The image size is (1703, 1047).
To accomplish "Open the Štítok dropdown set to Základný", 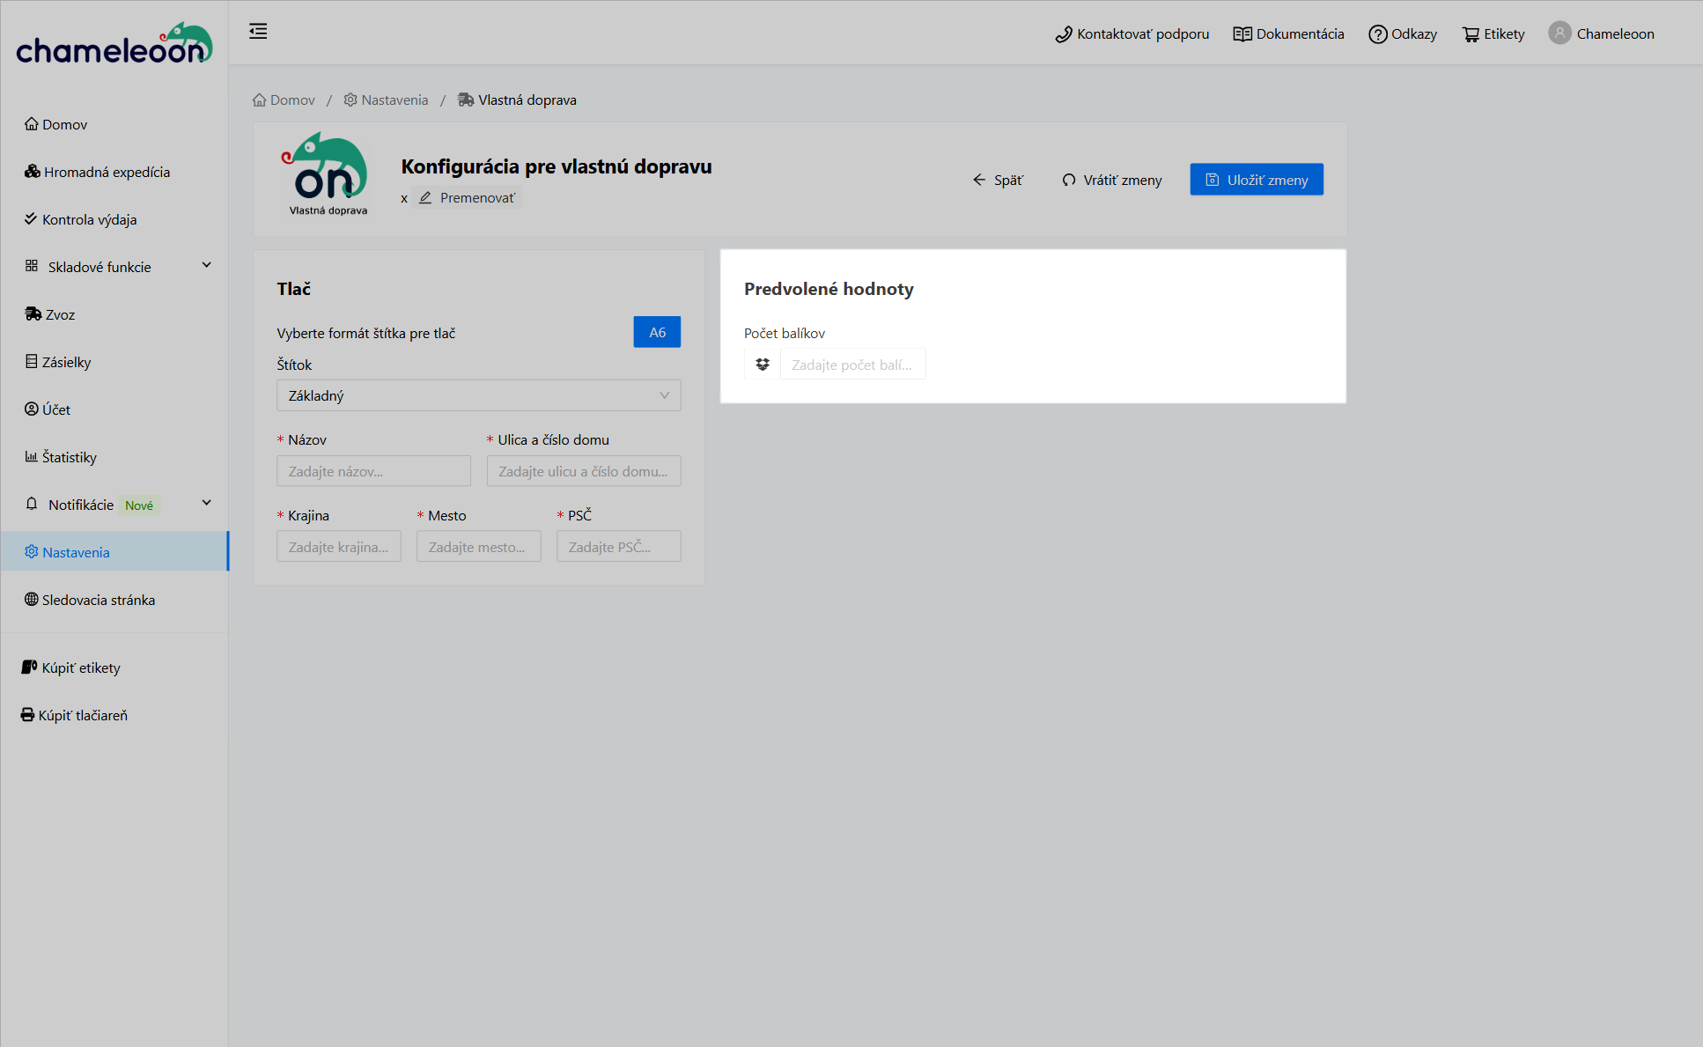I will coord(478,395).
